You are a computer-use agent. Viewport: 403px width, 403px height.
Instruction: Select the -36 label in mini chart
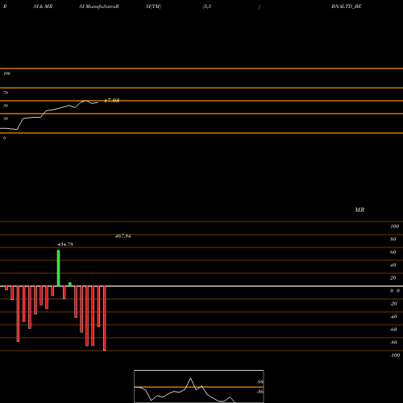click(x=260, y=392)
